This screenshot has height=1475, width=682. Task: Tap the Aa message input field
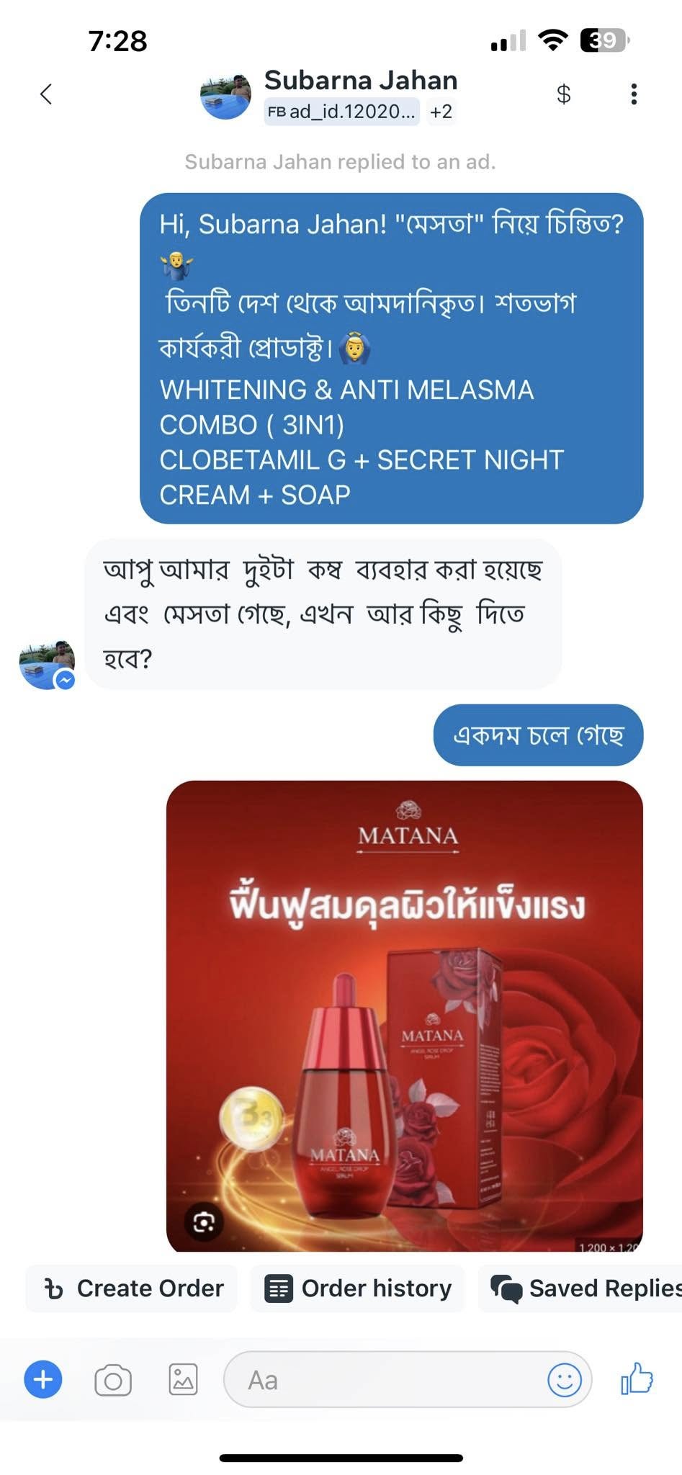408,1380
